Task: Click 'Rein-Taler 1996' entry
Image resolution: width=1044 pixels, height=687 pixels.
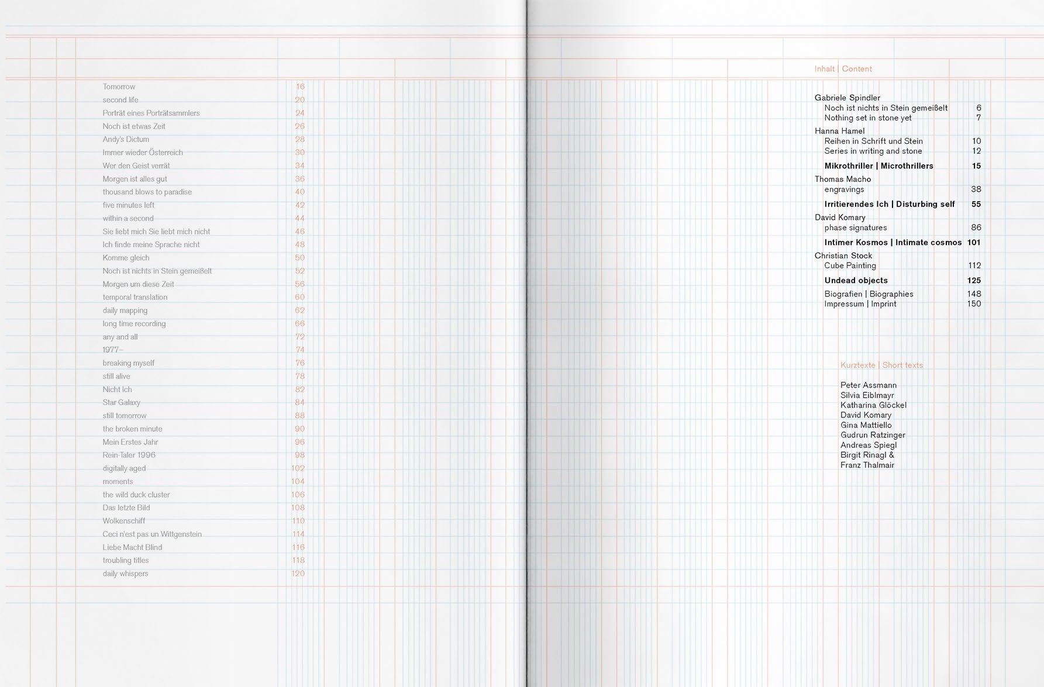Action: 129,455
